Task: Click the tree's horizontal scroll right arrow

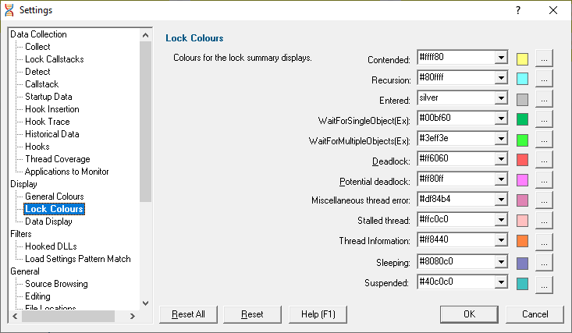Action: (133, 316)
